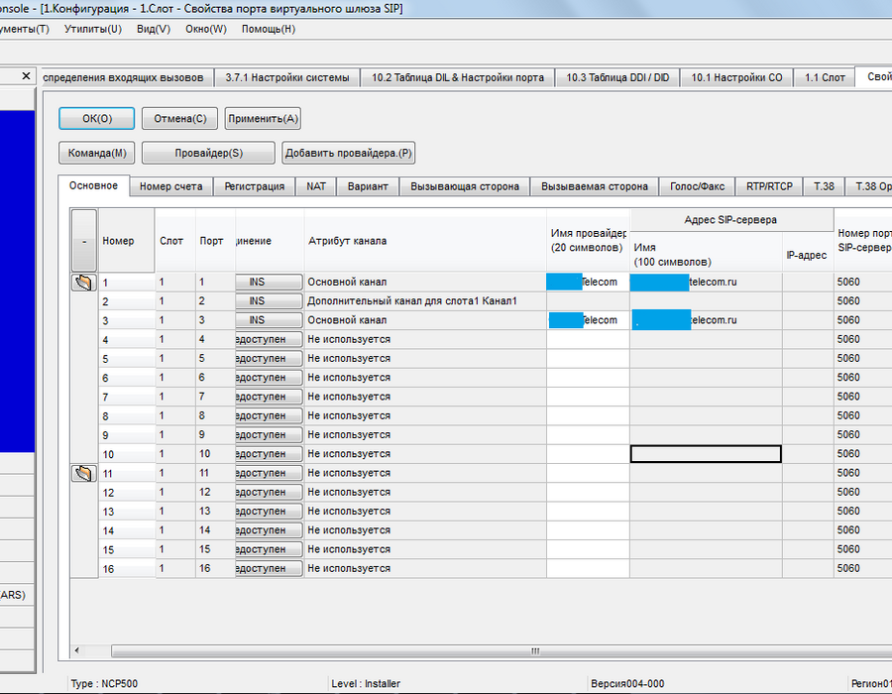This screenshot has height=694, width=892.
Task: Open the T.38 tab
Action: click(824, 186)
